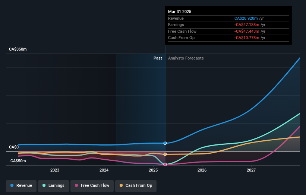The height and width of the screenshot is (195, 306).
Task: Click the CA$0 y-axis label
Action: (14, 147)
